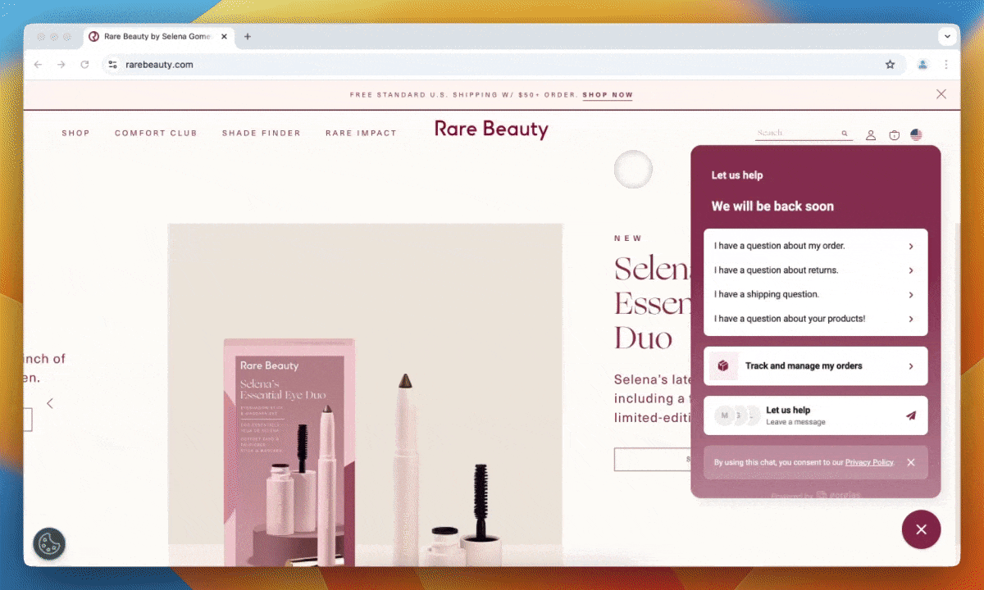The image size is (984, 590).
Task: Select 'I have a shipping question'
Action: 815,294
